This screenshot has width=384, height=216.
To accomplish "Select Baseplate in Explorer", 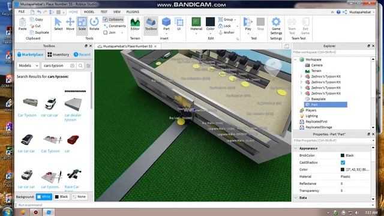I will pyautogui.click(x=318, y=99).
